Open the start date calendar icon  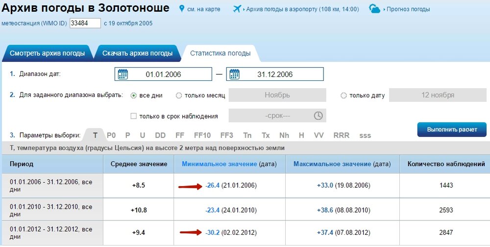coord(123,74)
